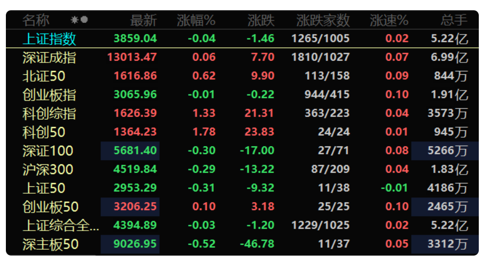Viewport: 482px width, 262px height.
Task: Click the 87/209 advance-decline cell
Action: [x=330, y=169]
